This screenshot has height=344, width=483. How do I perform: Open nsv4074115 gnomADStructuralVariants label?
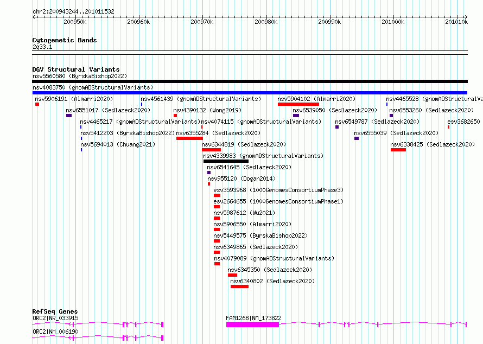[261, 122]
